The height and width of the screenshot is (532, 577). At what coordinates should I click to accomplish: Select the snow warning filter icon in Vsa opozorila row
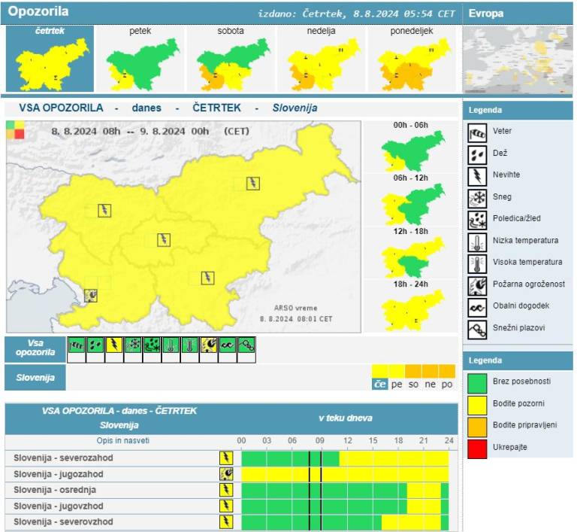[x=133, y=345]
